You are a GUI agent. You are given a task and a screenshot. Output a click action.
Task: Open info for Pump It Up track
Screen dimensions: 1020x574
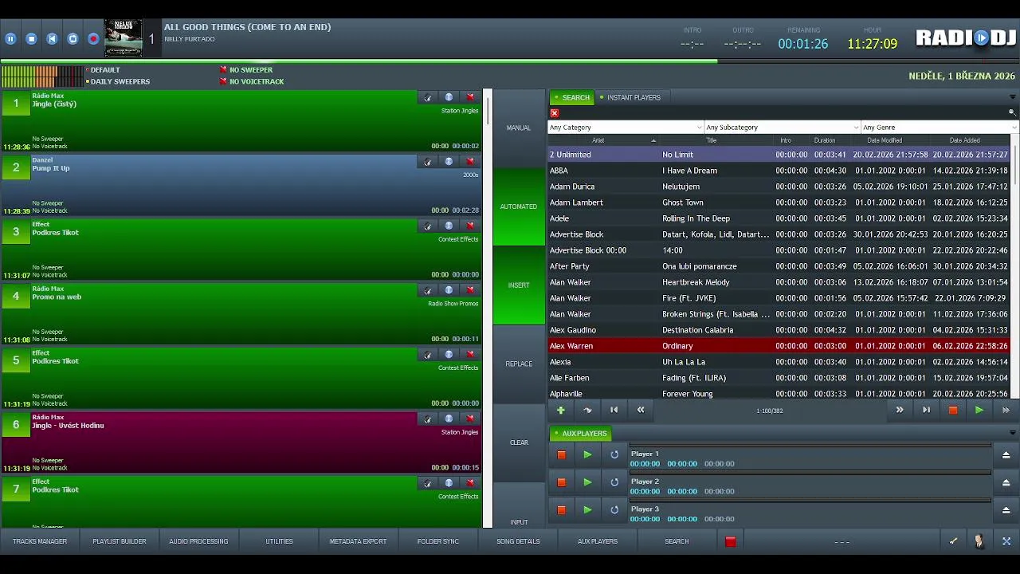click(449, 162)
